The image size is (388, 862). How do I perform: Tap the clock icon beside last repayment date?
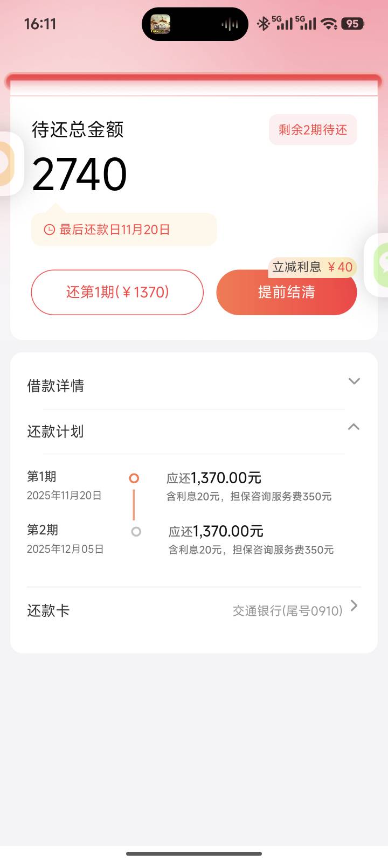pyautogui.click(x=49, y=230)
